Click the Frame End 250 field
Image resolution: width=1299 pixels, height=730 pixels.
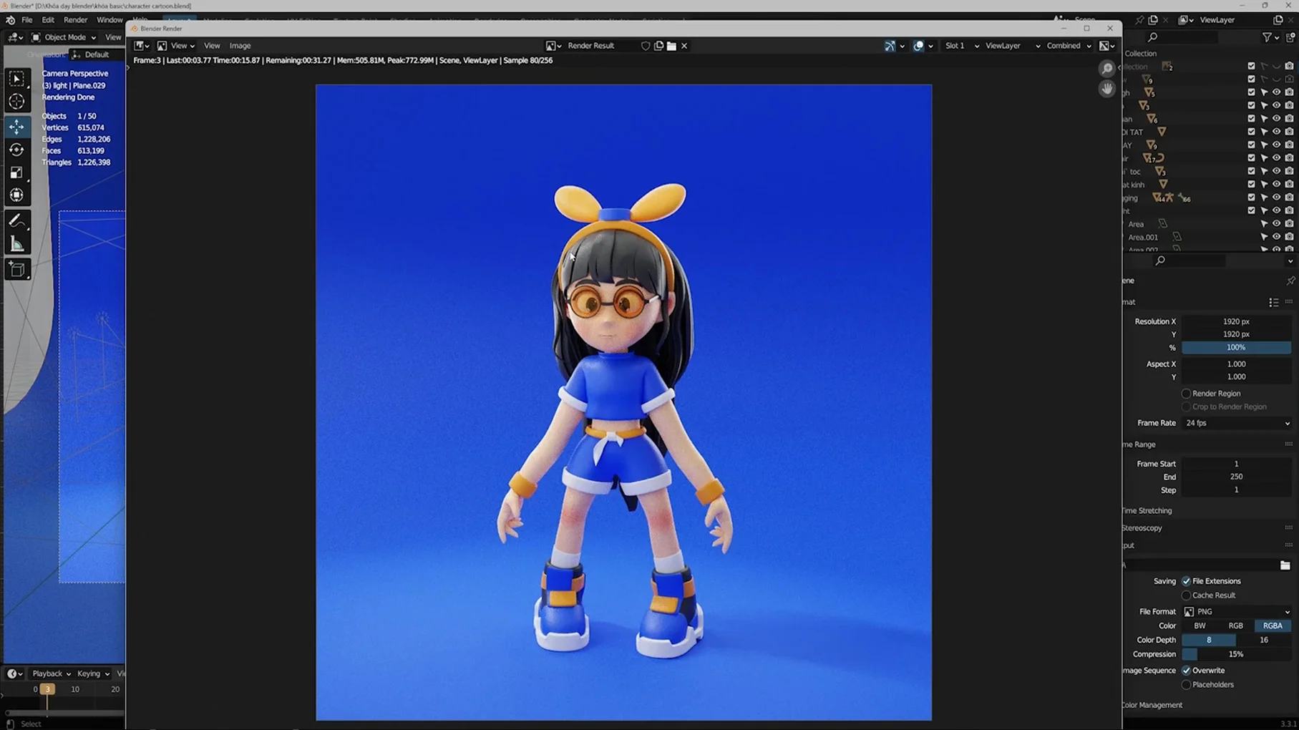tap(1237, 477)
